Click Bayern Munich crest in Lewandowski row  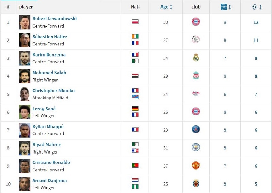(196, 22)
